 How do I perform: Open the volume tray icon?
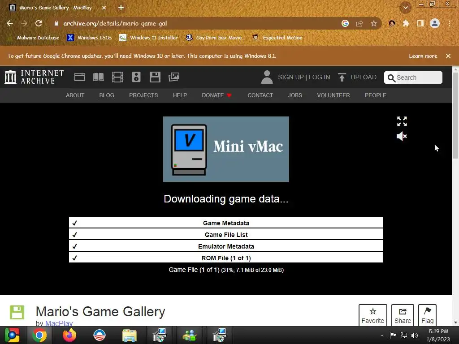point(415,335)
